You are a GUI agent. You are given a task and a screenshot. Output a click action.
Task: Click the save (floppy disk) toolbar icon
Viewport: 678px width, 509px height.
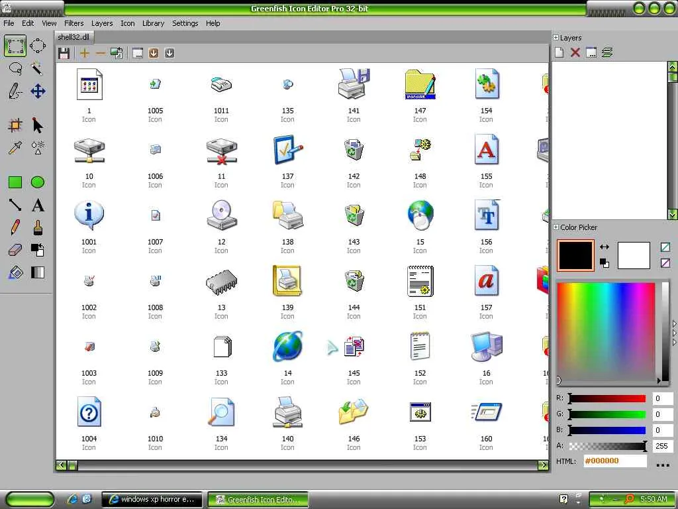[64, 53]
